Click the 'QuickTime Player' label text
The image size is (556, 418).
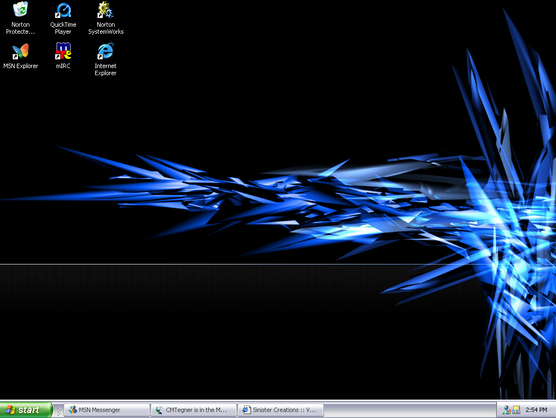click(63, 28)
